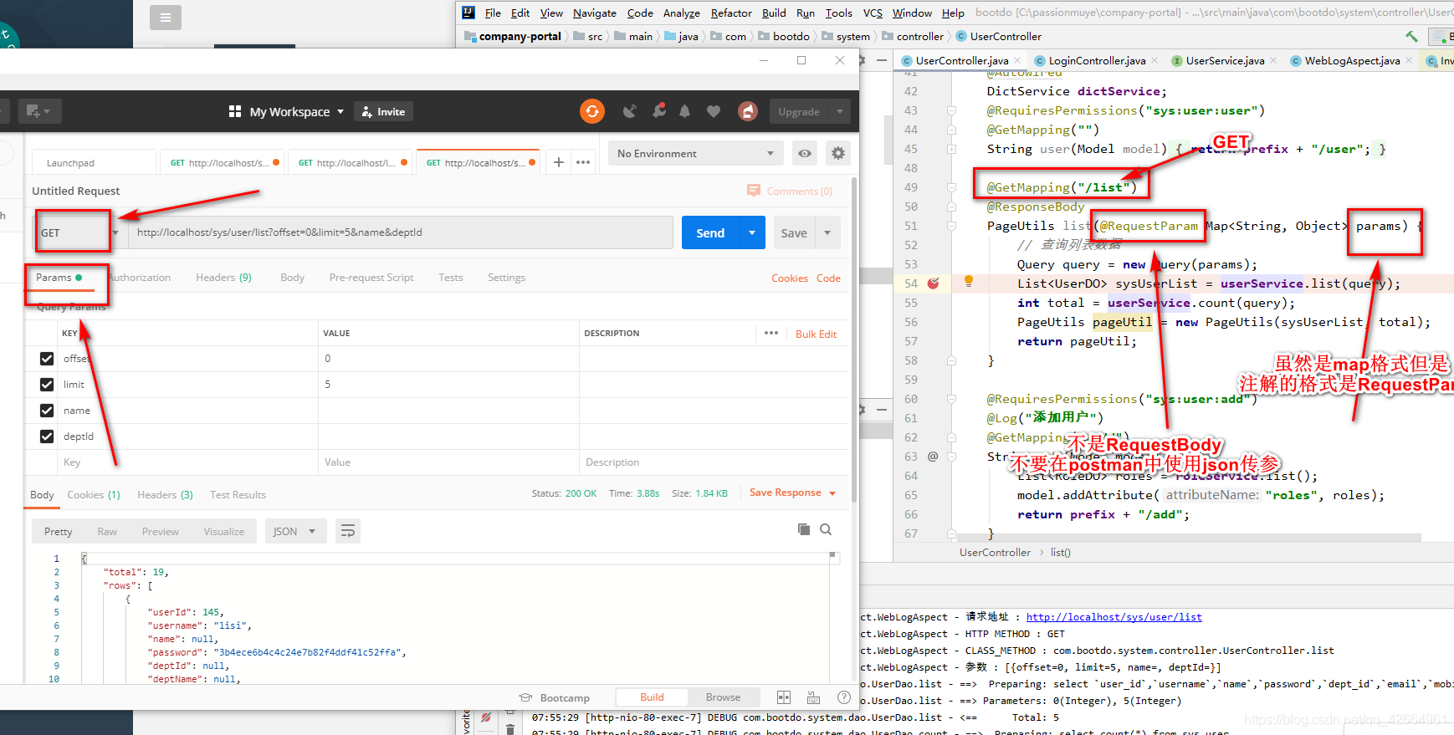Click the Invite button
Image resolution: width=1454 pixels, height=735 pixels.
pyautogui.click(x=384, y=111)
